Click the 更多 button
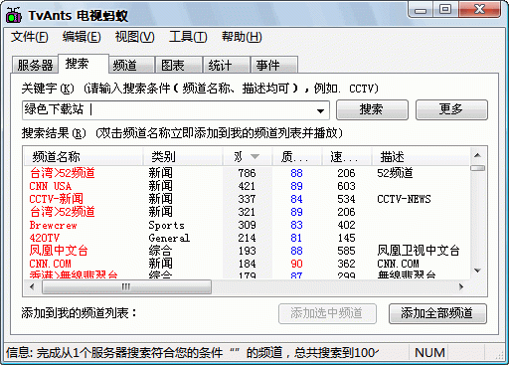The height and width of the screenshot is (365, 509). pos(451,109)
